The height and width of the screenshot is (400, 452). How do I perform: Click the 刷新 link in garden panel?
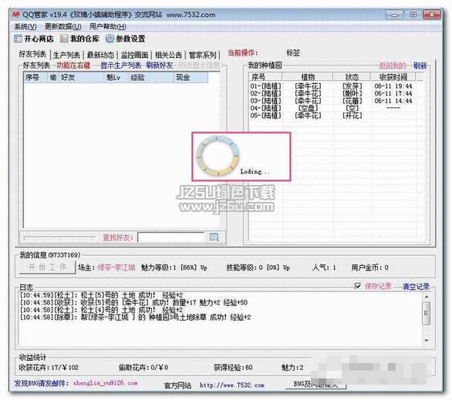(x=420, y=66)
